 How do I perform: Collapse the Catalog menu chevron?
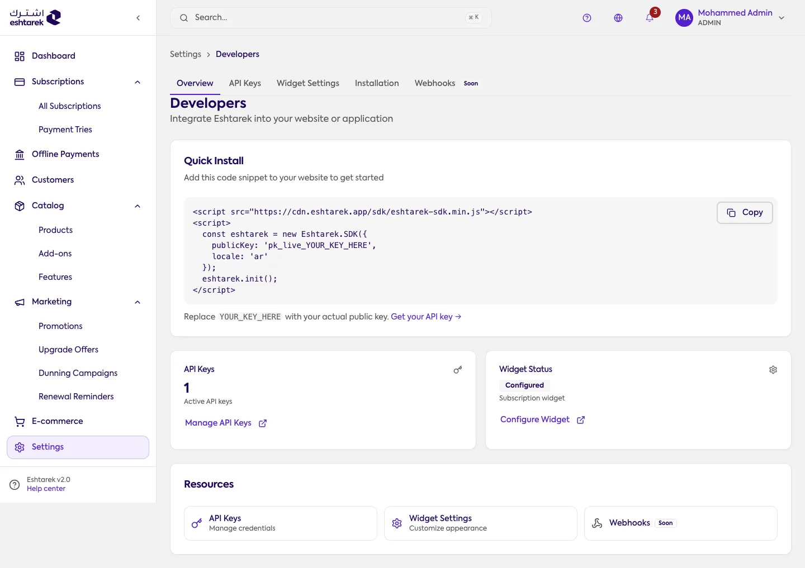[x=138, y=206]
